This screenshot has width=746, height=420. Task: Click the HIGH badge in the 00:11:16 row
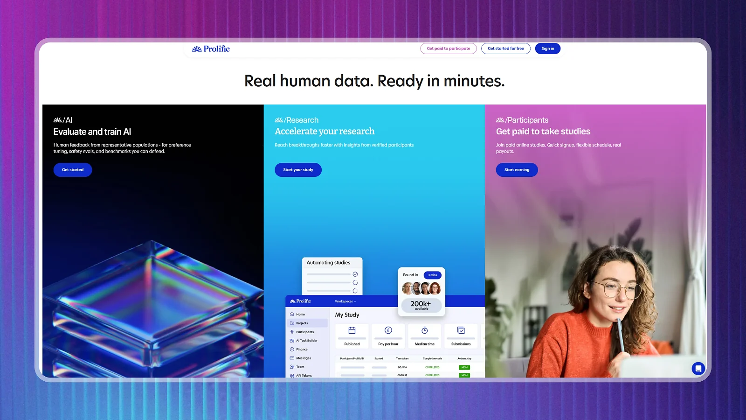(464, 367)
